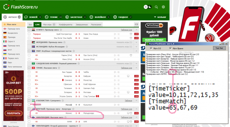This screenshot has height=127, width=230.
Task: Collapse the Египет Премьер-лига section
Action: (136, 30)
